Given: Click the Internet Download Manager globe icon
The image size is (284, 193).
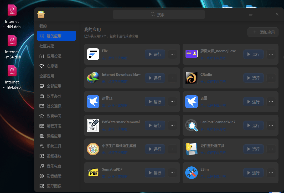Looking at the screenshot, I should (x=93, y=78).
